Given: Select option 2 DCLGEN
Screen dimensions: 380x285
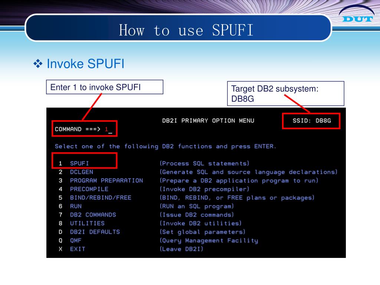Looking at the screenshot, I should click(76, 172).
